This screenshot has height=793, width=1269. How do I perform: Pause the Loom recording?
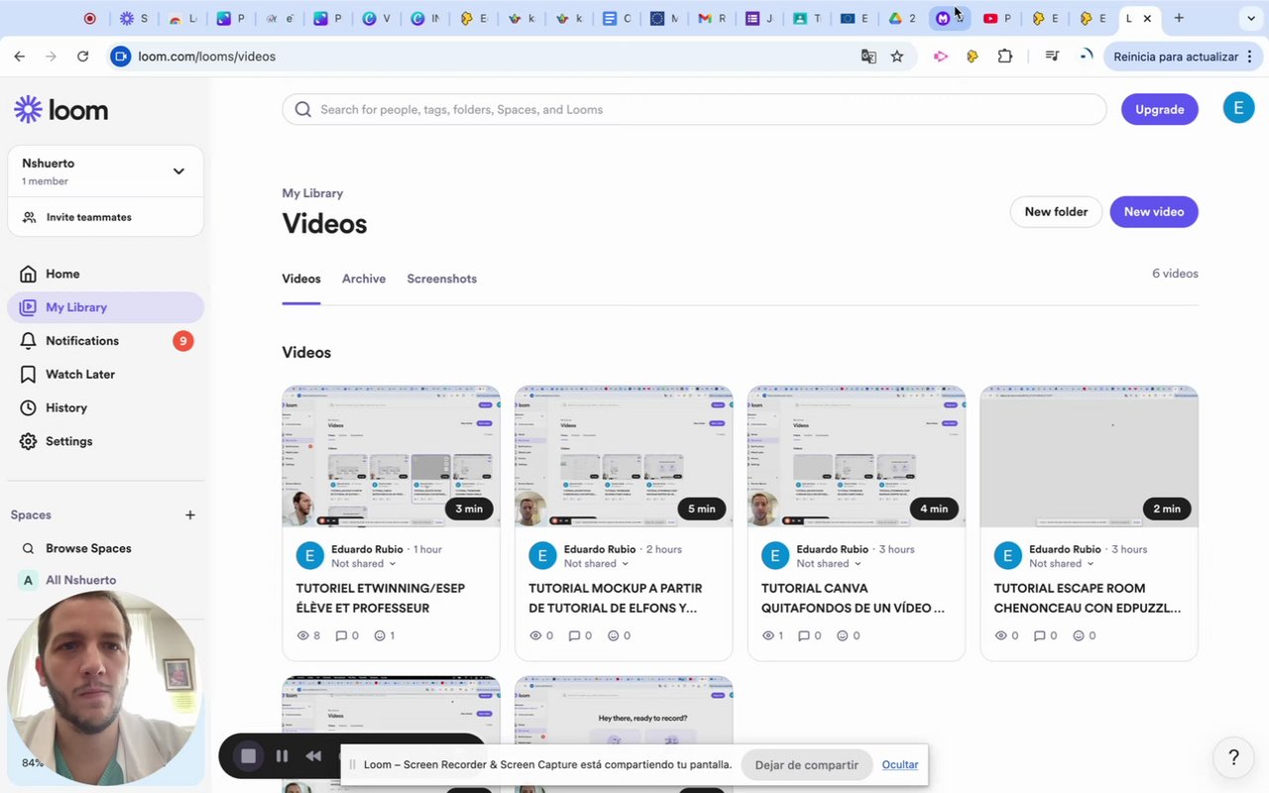pyautogui.click(x=282, y=756)
